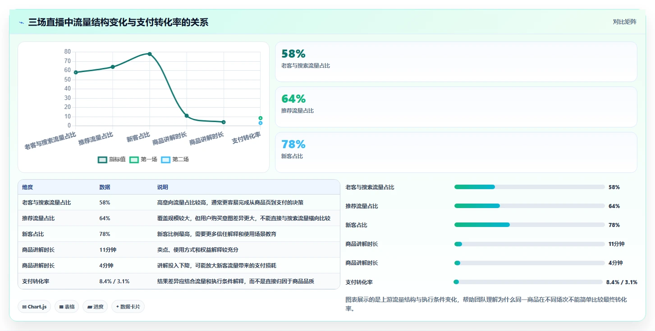Select the table note starting with 结果差异应结合流量
The image size is (655, 331).
tap(235, 281)
